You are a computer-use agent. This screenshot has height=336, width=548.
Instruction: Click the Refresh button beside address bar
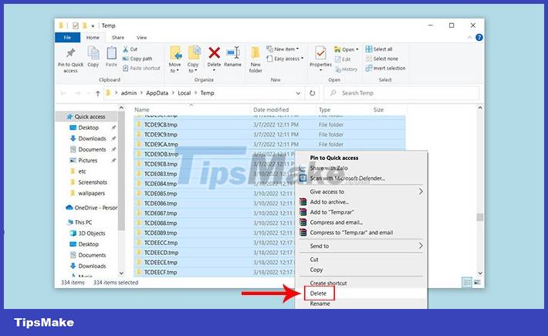tap(312, 93)
